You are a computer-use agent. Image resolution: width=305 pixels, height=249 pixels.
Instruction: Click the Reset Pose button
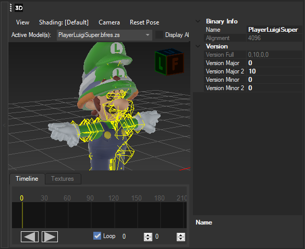click(x=144, y=22)
